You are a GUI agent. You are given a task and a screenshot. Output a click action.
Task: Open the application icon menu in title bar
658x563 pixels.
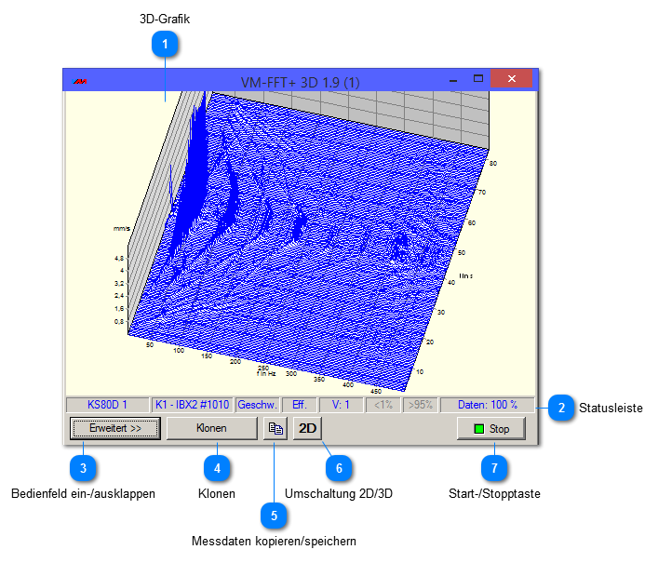point(80,81)
